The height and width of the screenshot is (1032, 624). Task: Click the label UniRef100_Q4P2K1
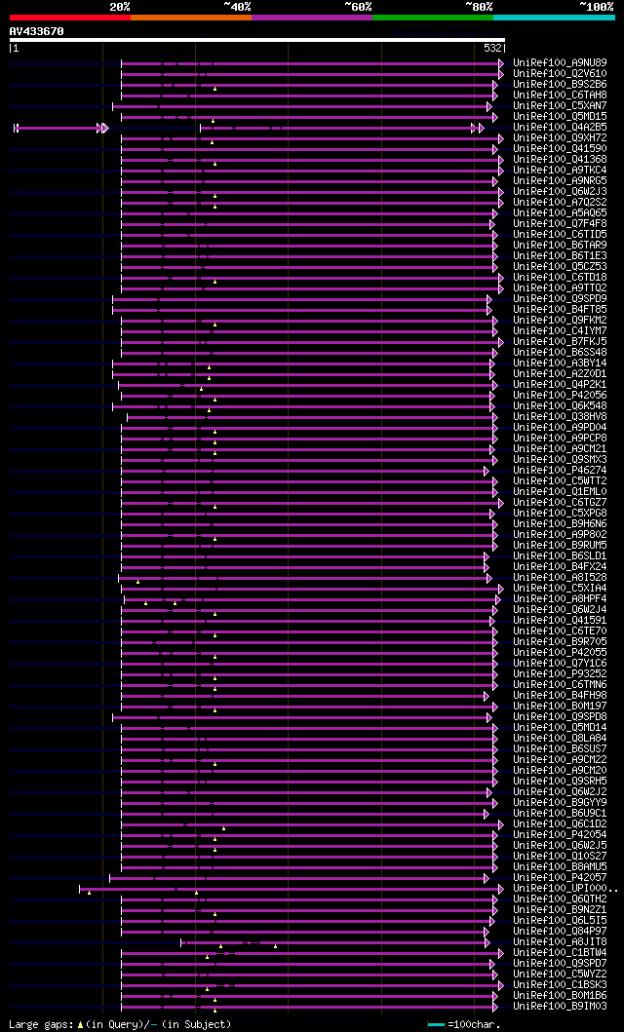[x=561, y=384]
